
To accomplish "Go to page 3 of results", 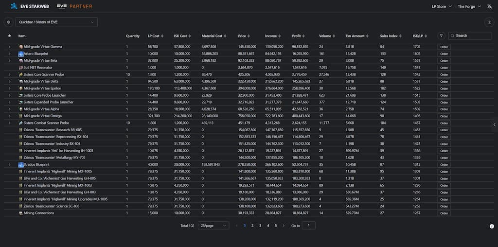I will (260, 226).
